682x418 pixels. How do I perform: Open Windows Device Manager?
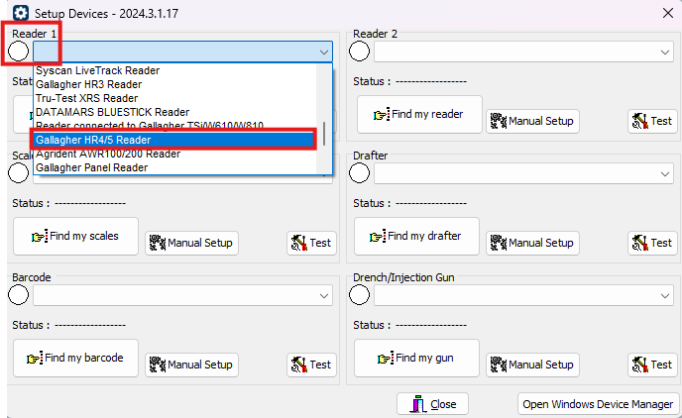coord(598,404)
